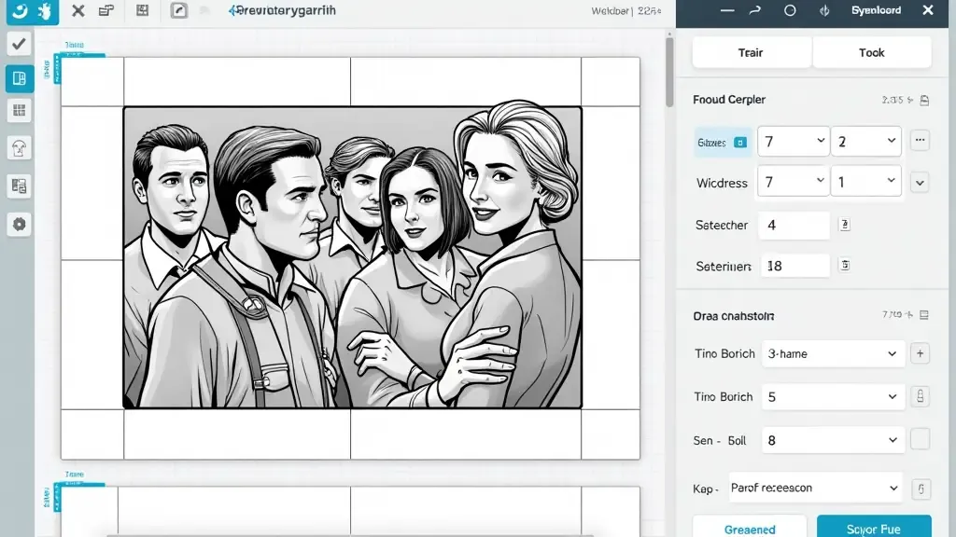Expand the chevron button beside Wicdress row
Viewport: 956px width, 537px height.
920,183
